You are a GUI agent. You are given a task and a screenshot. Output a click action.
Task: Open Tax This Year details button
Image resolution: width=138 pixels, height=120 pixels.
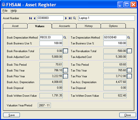[129, 70]
